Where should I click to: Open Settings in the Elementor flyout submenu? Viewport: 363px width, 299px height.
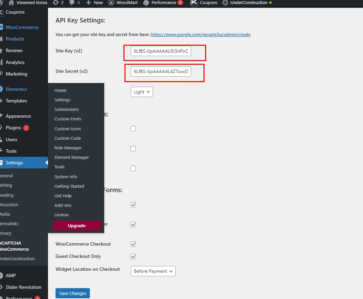pos(62,100)
